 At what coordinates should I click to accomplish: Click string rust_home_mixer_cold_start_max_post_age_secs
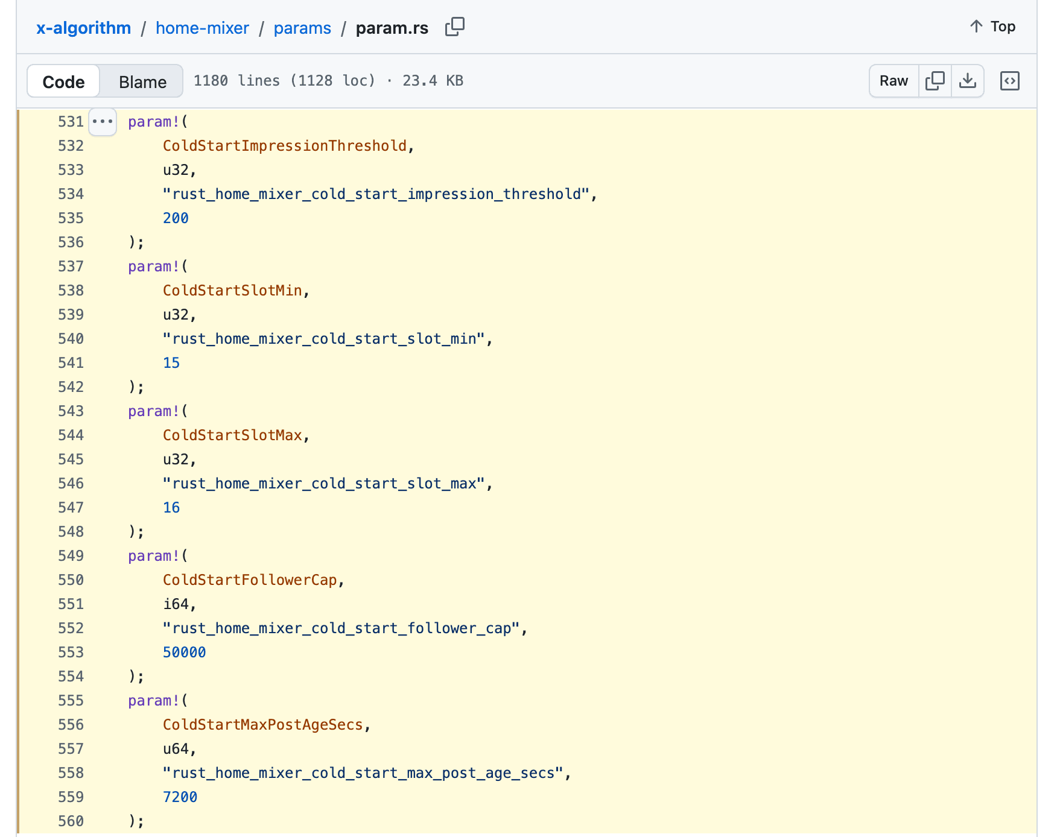tap(363, 773)
